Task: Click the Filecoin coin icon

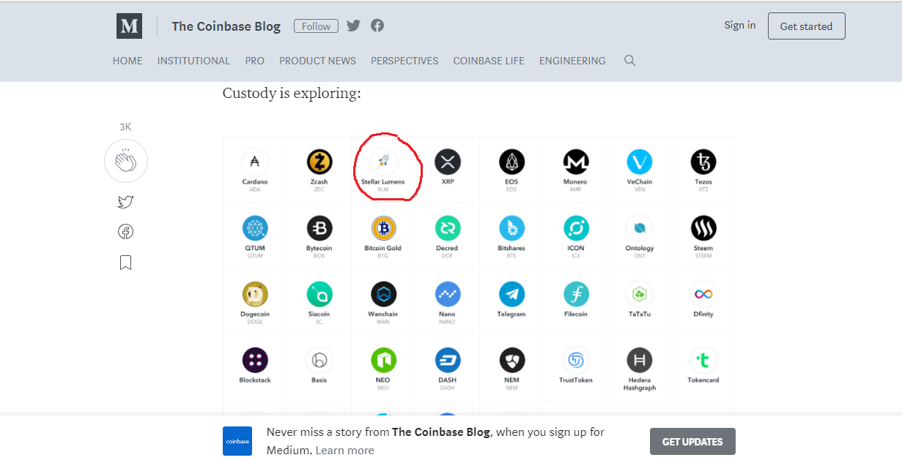Action: [576, 294]
